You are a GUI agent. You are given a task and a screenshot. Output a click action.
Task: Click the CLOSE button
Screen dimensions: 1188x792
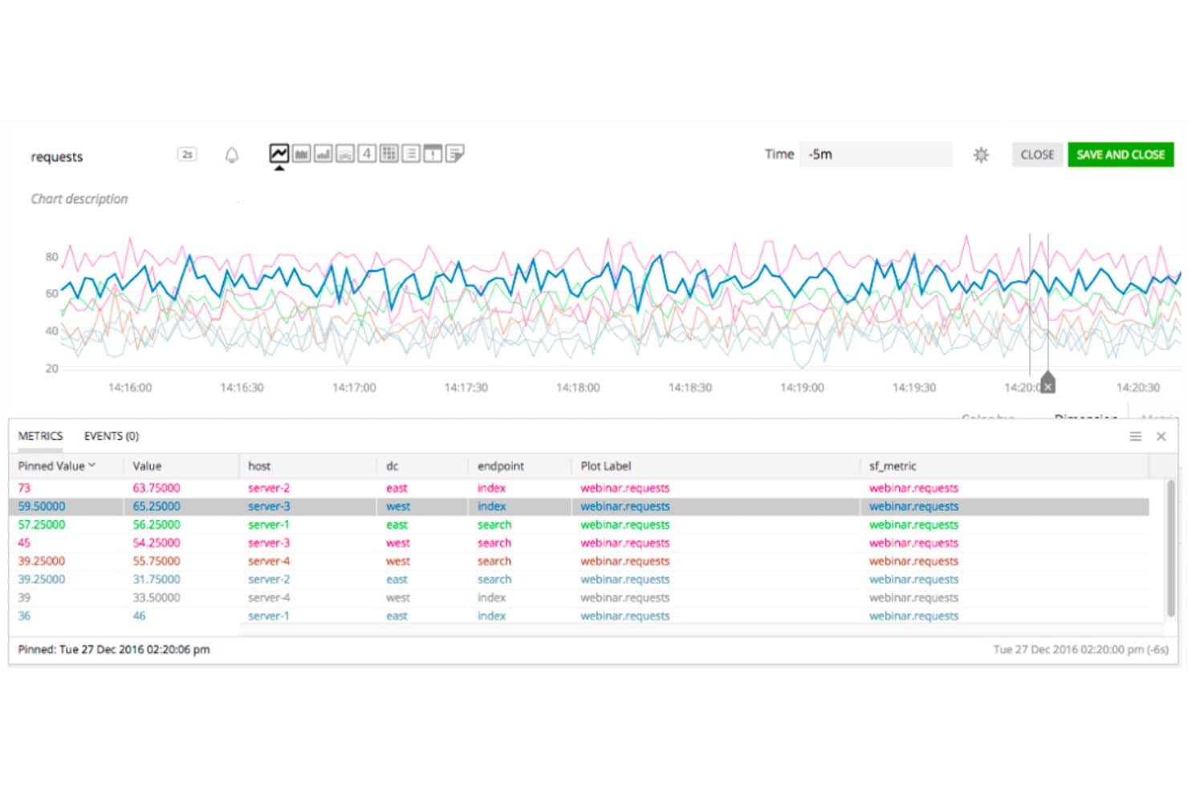coord(1037,154)
